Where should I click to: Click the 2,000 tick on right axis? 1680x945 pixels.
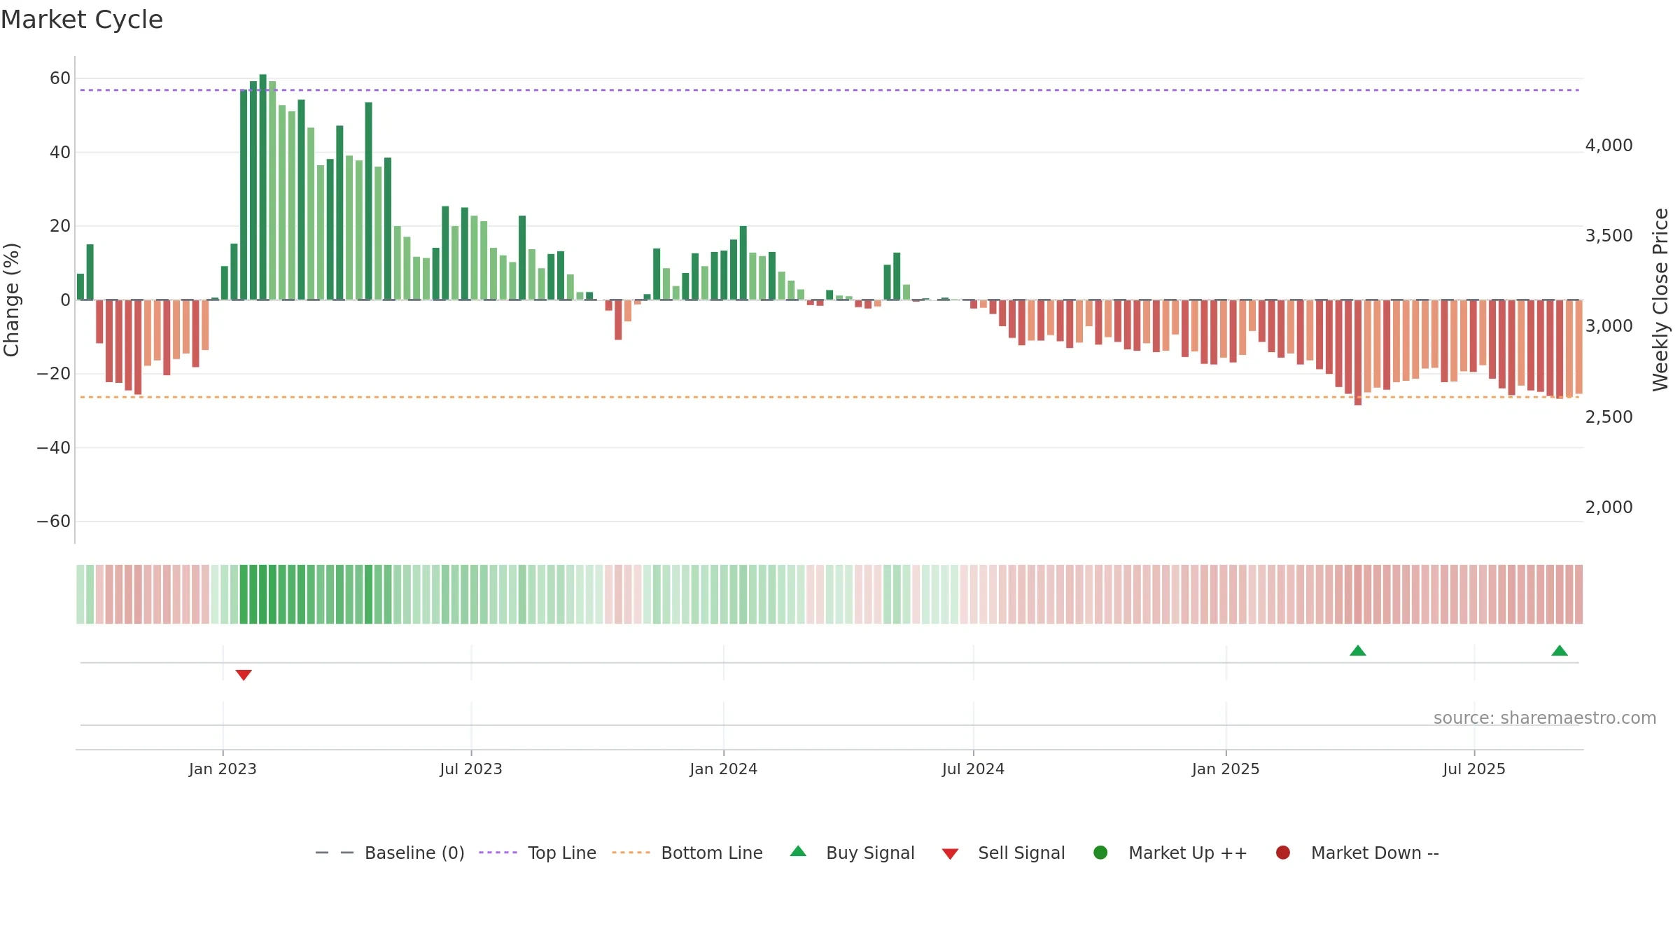coord(1609,507)
